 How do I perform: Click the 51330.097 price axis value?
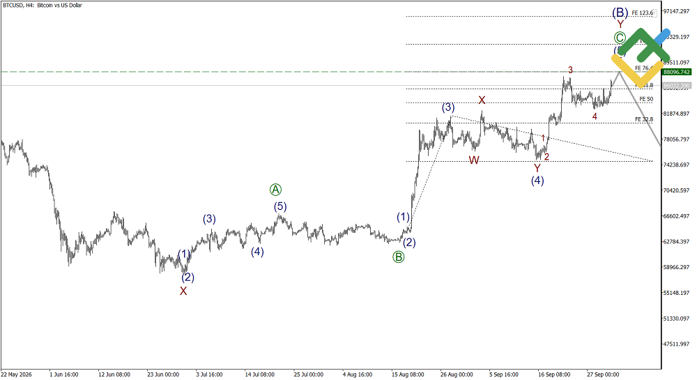tap(677, 319)
